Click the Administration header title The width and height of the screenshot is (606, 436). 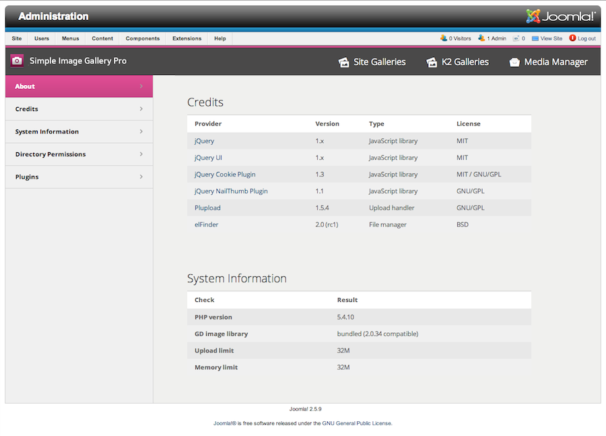(53, 16)
